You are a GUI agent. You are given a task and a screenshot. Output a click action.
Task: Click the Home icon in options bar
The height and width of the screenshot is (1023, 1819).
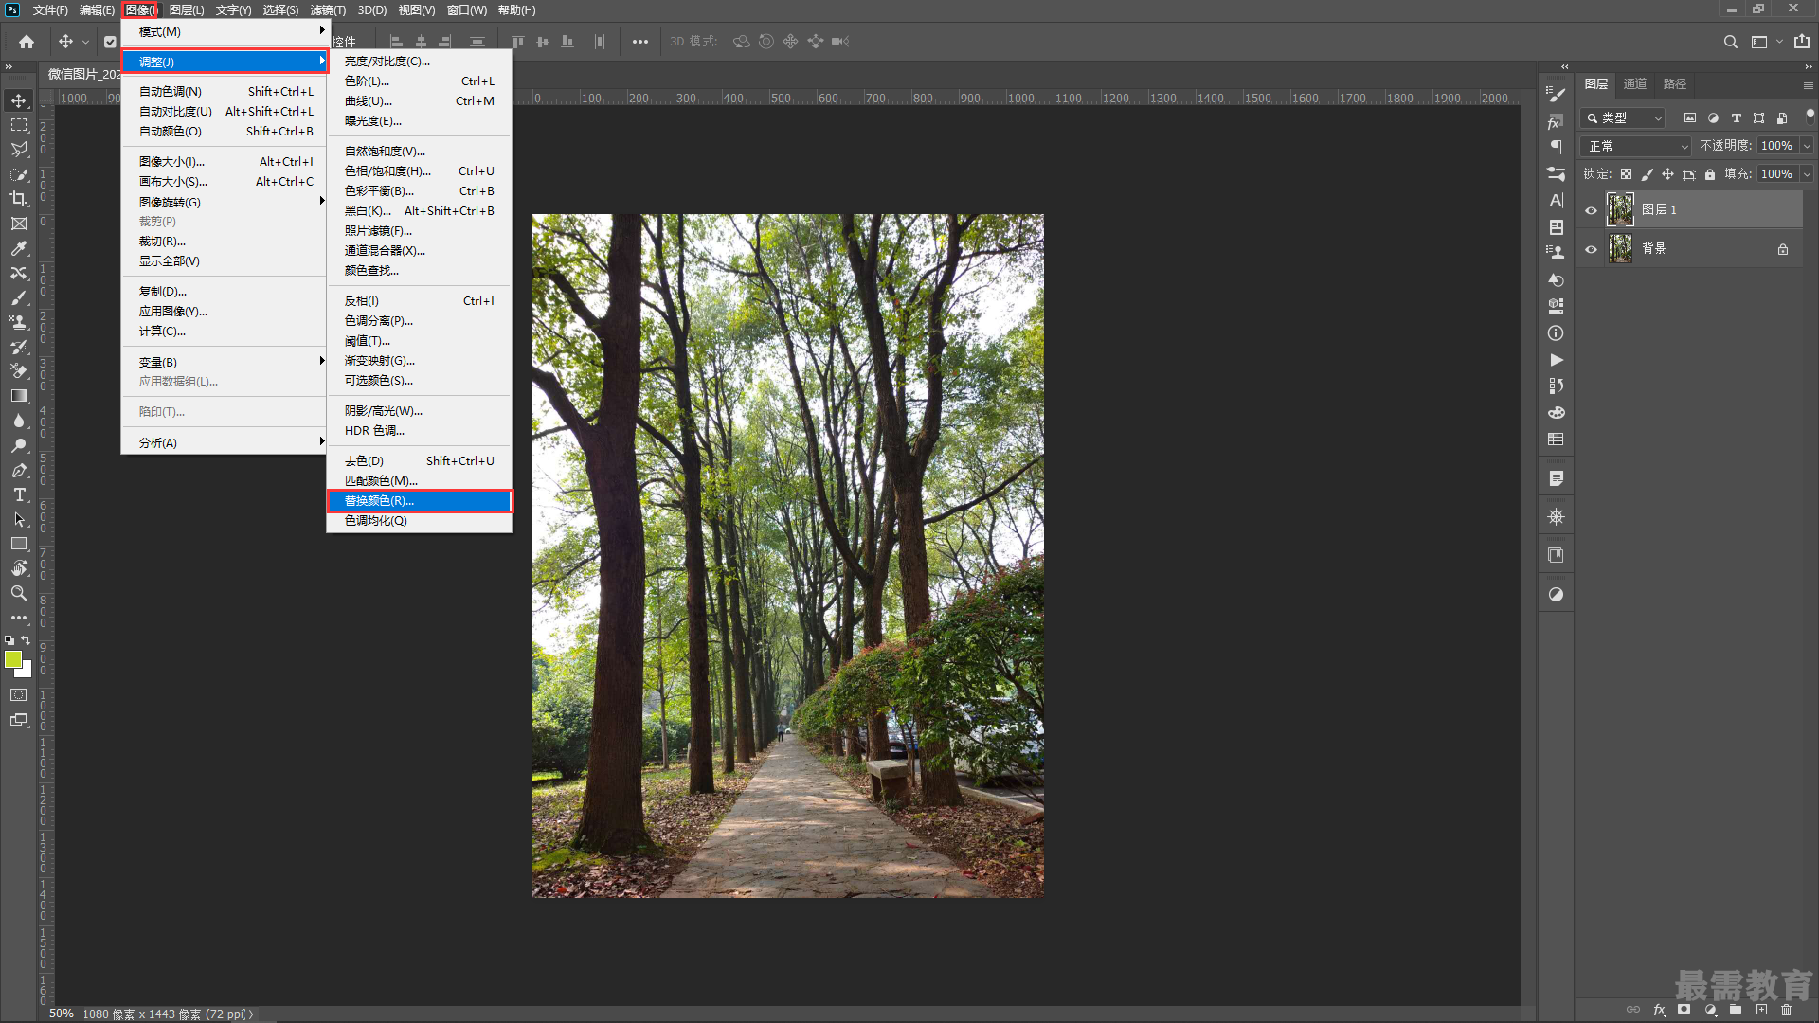27,42
